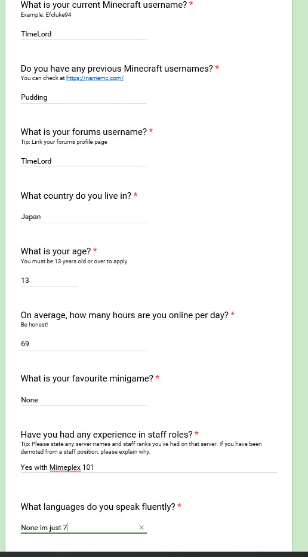Click the current Minecraft username field
Screen dimensions: 308x557
(x=84, y=34)
